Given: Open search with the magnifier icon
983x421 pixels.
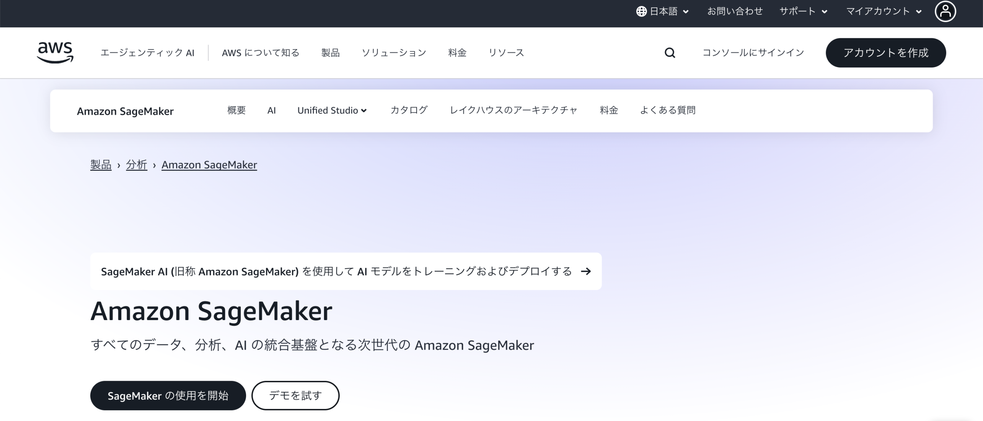Looking at the screenshot, I should (670, 53).
